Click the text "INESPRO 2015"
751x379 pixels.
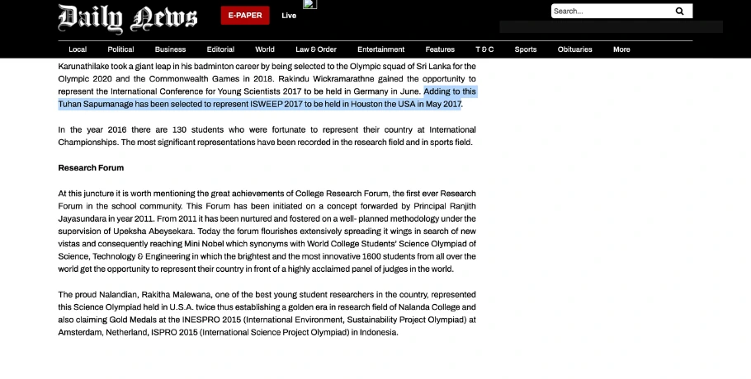tap(211, 320)
